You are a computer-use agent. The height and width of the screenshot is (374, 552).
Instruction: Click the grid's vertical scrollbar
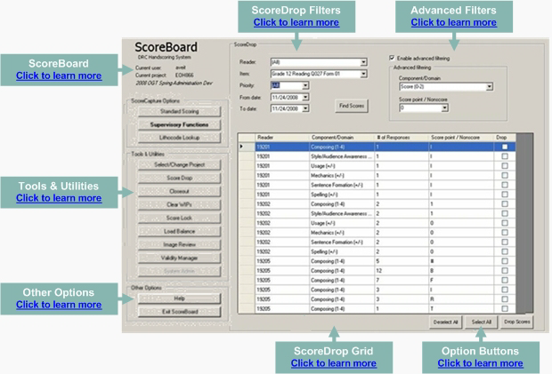[x=524, y=222]
